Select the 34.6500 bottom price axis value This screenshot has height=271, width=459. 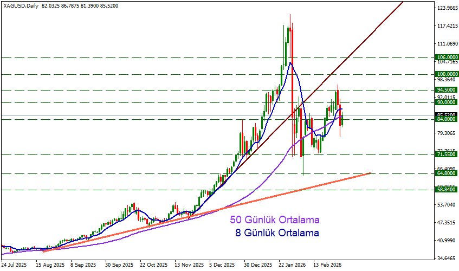pyautogui.click(x=447, y=259)
